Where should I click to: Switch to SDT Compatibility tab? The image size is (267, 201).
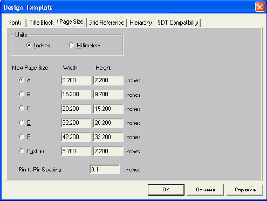177,23
